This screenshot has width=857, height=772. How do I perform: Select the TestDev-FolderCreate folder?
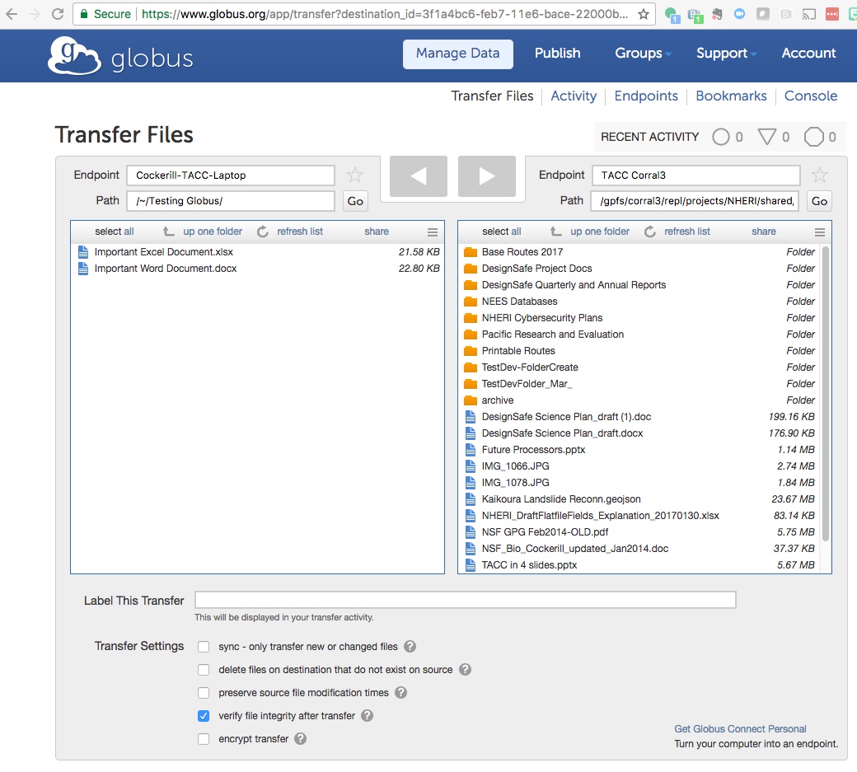point(639,367)
